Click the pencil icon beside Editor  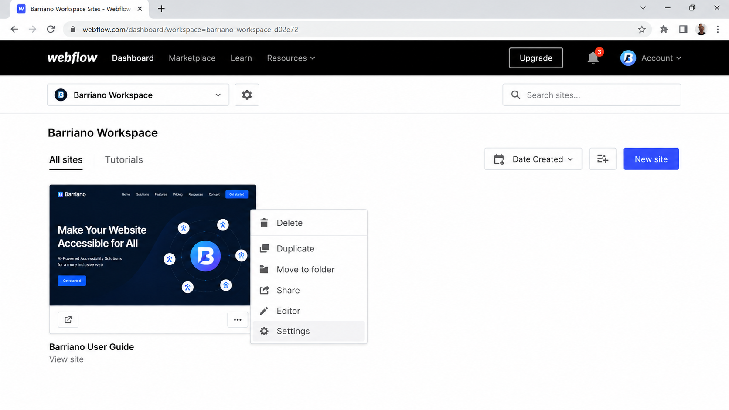coord(264,311)
